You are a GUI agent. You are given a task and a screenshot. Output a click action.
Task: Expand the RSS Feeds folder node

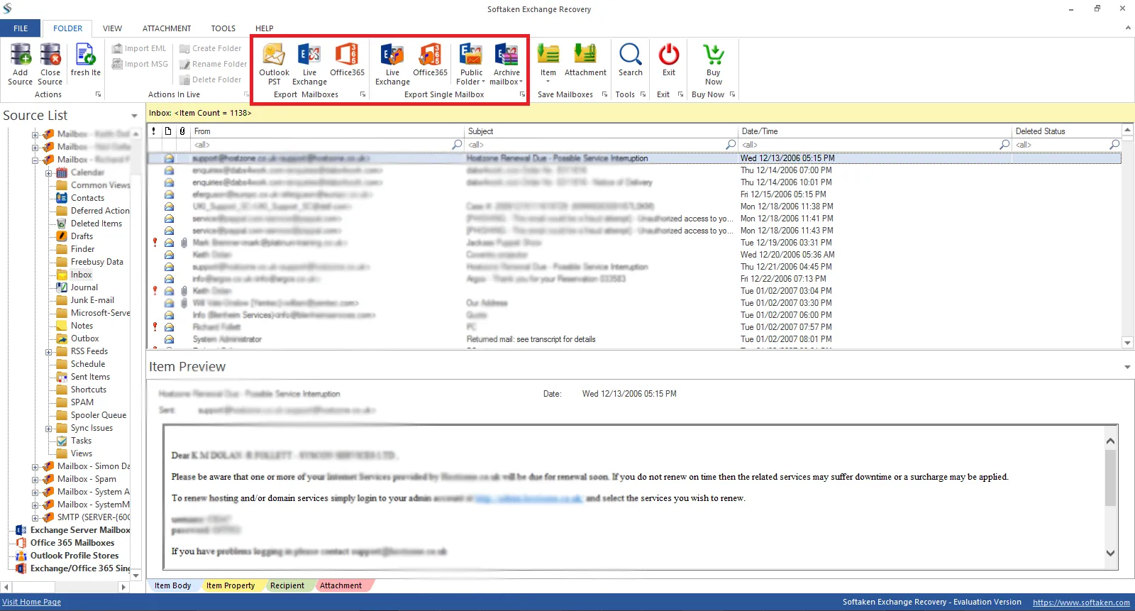coord(48,351)
